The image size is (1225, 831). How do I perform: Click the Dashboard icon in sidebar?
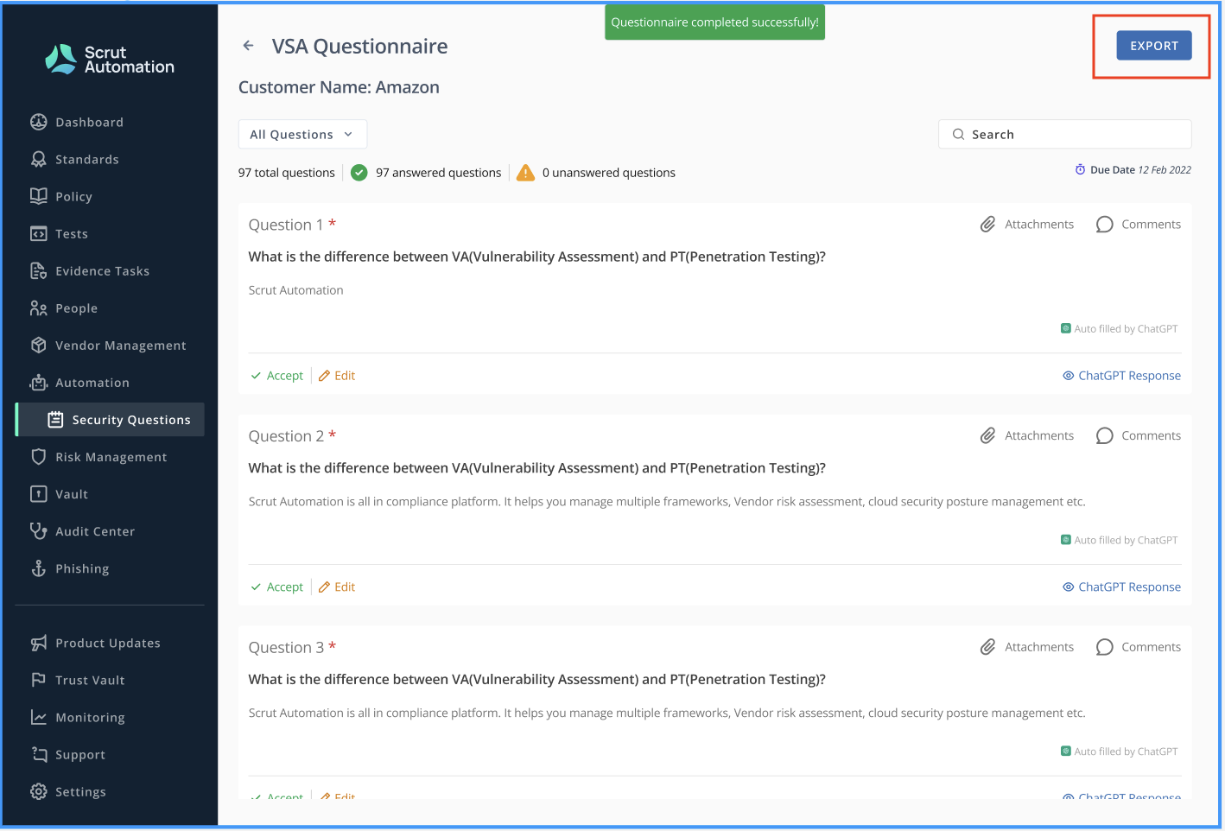click(39, 122)
